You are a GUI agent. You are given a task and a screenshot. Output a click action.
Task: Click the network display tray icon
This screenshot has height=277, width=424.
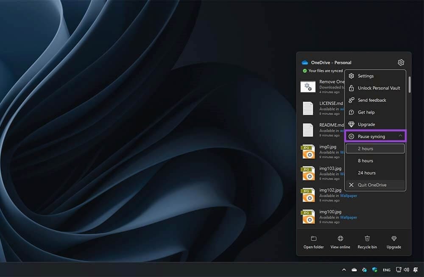(x=399, y=270)
